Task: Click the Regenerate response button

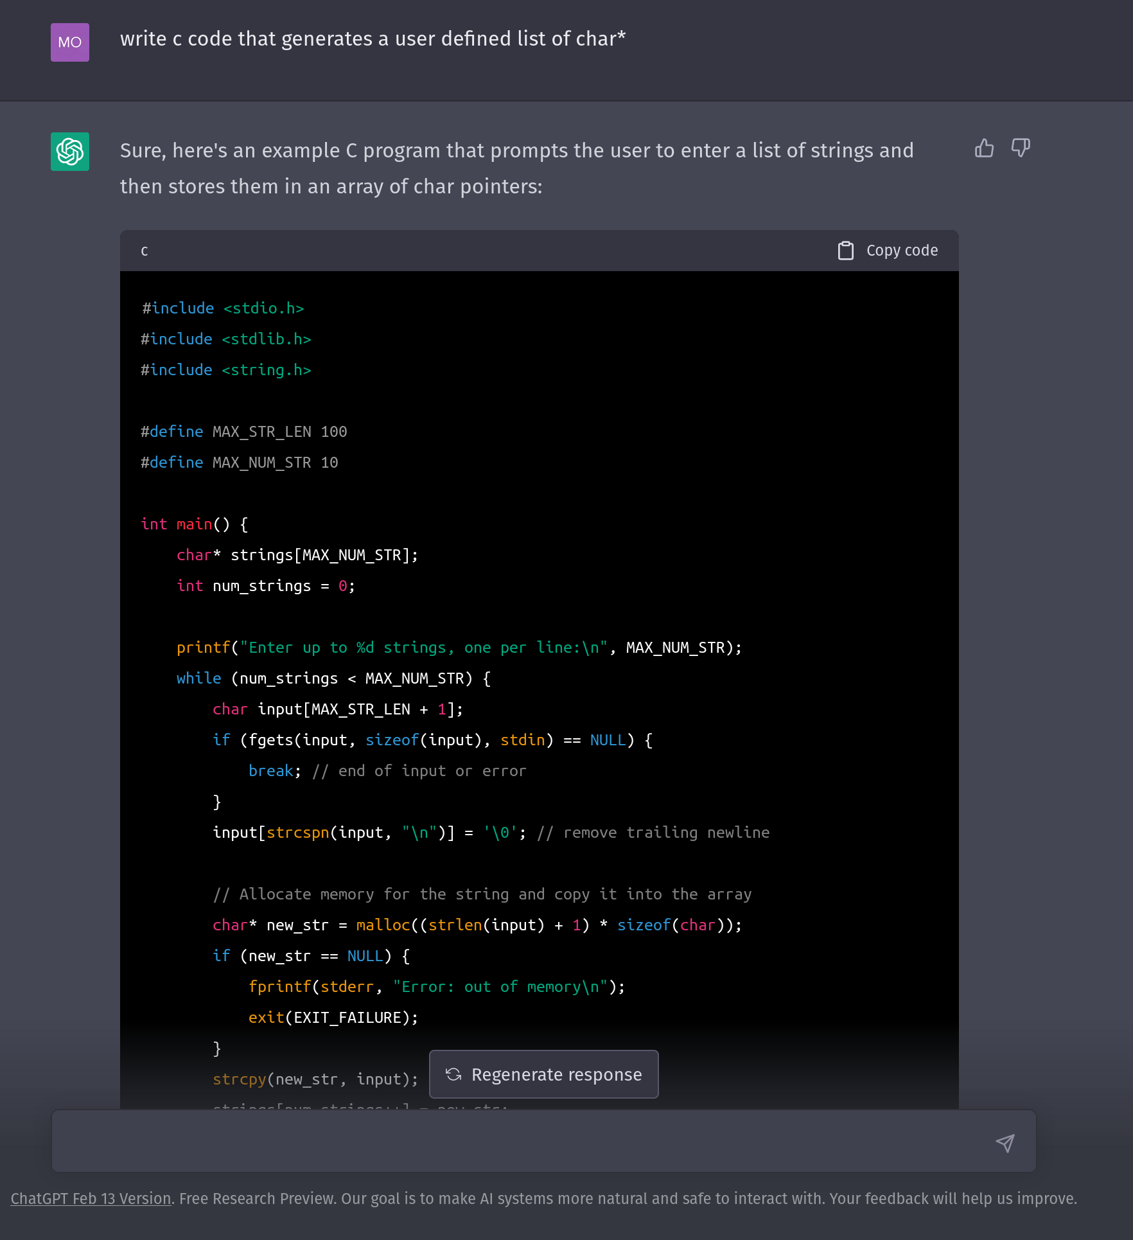Action: click(x=544, y=1074)
